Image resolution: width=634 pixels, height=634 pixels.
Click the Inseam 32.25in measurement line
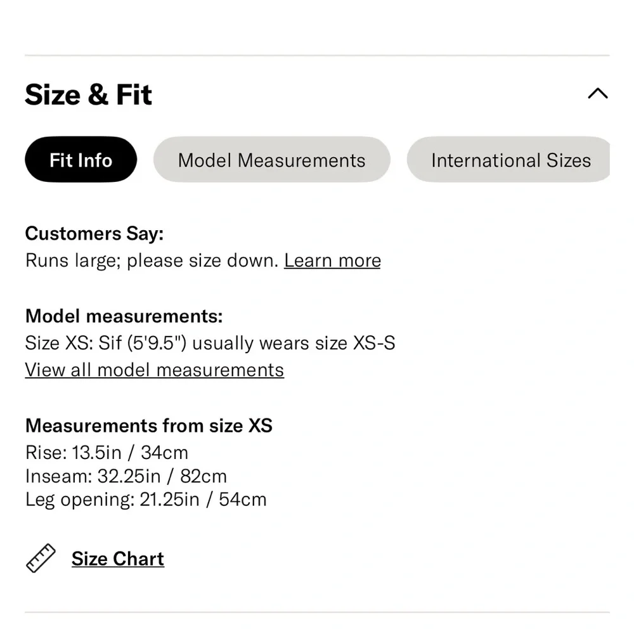[126, 476]
